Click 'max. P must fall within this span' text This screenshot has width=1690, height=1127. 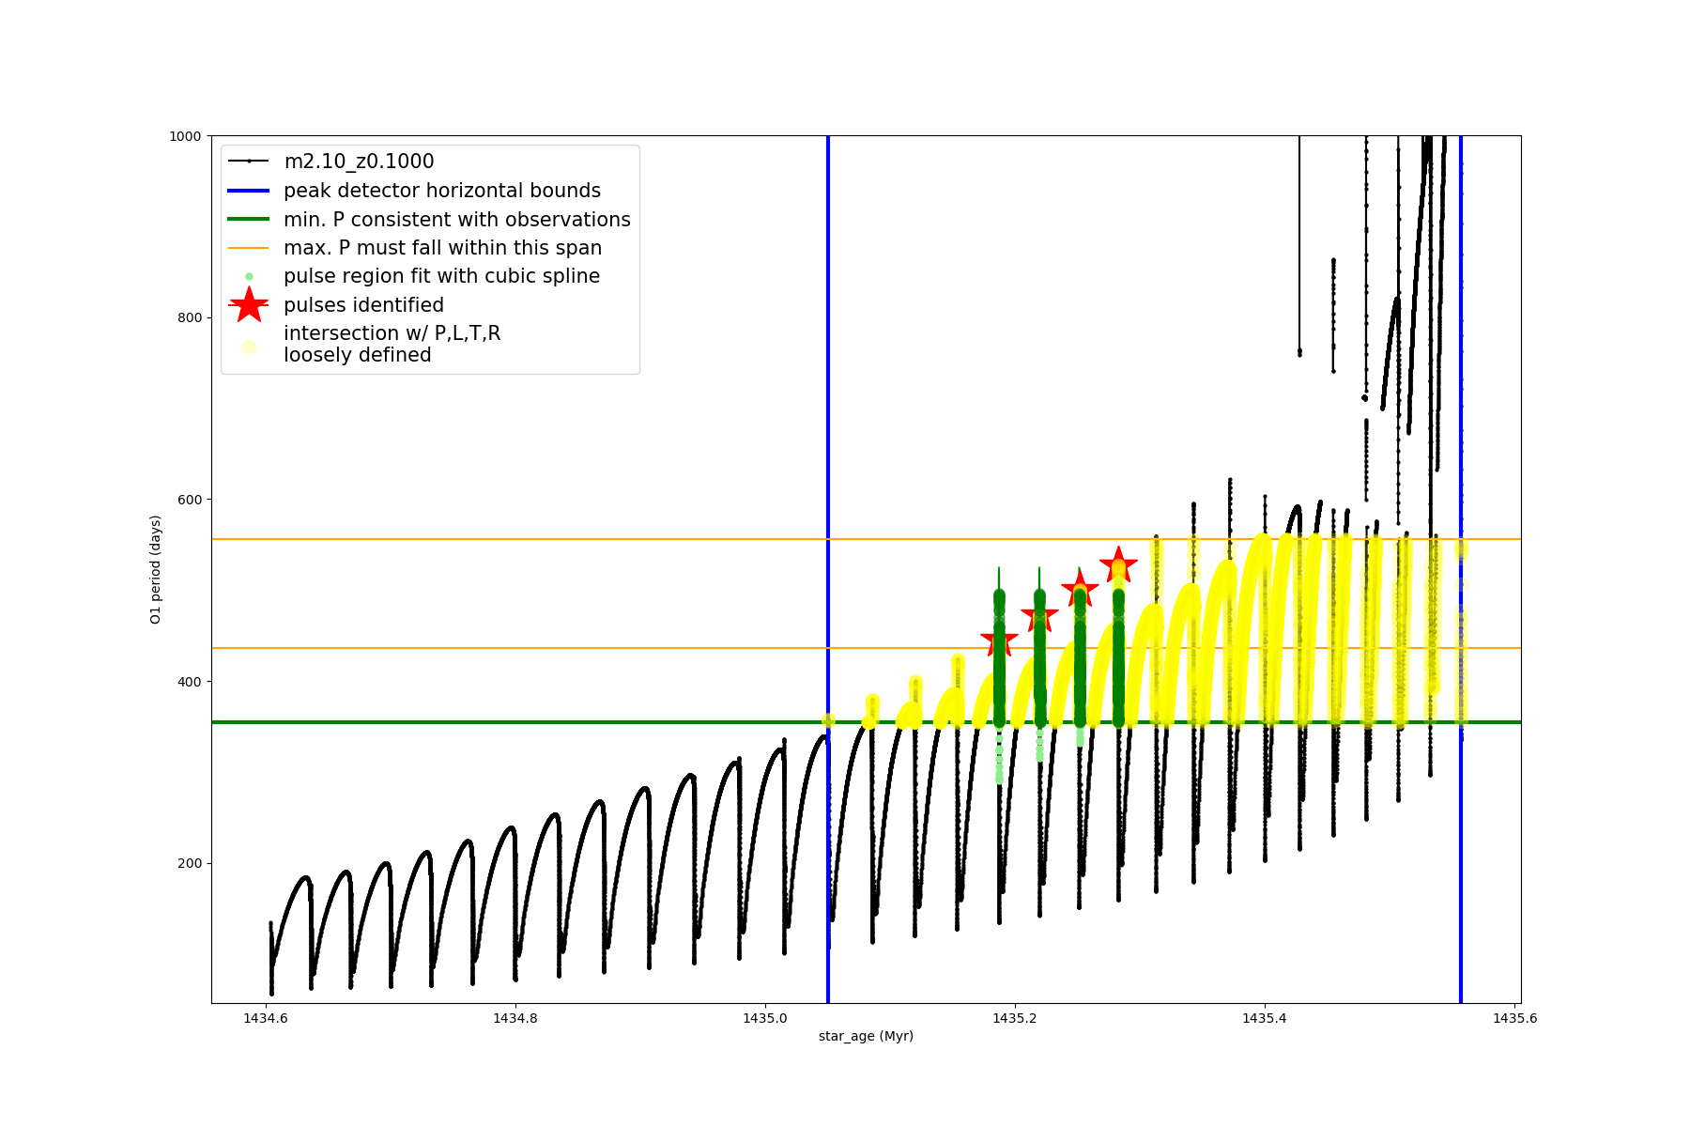tap(442, 248)
